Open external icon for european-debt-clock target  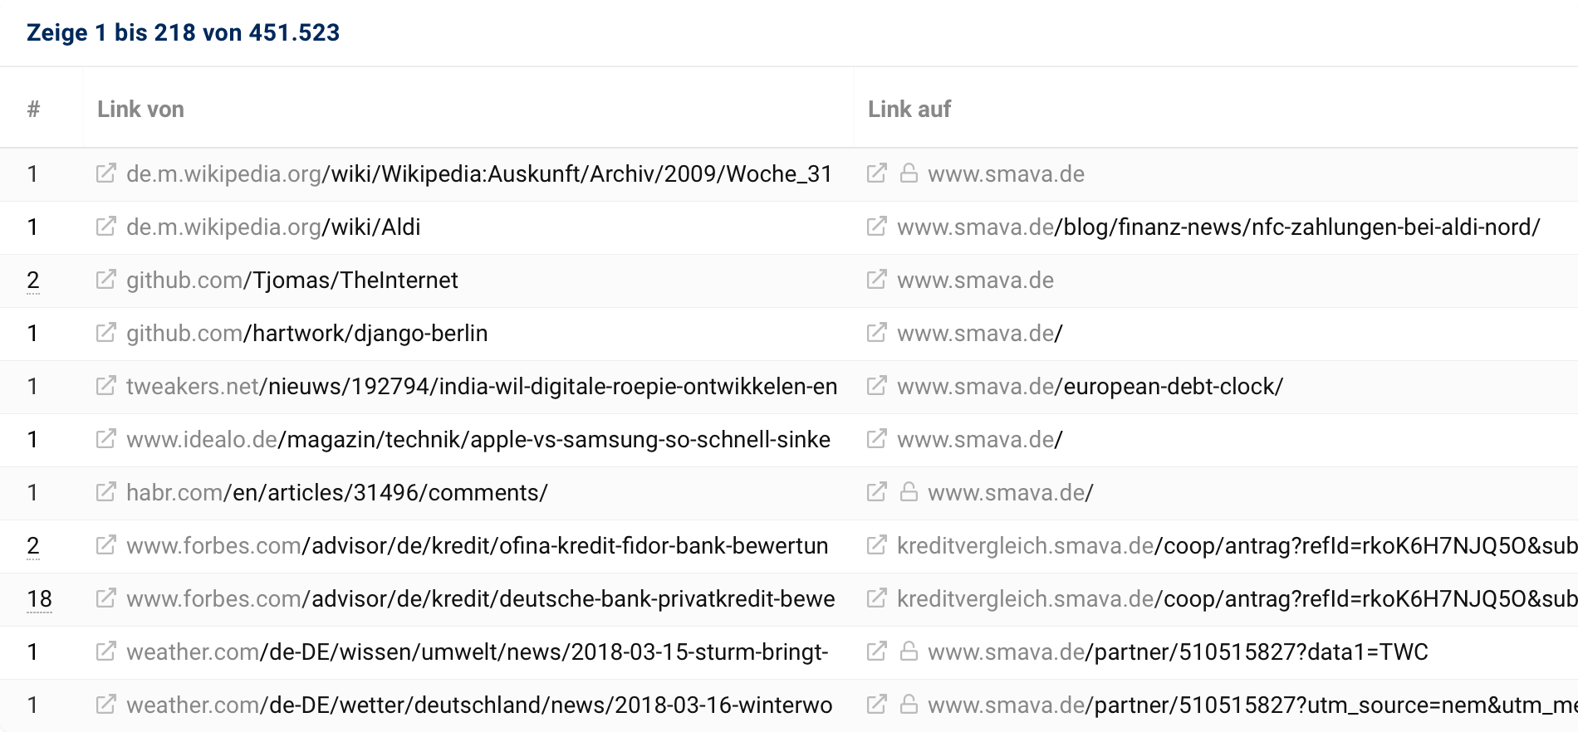[876, 386]
